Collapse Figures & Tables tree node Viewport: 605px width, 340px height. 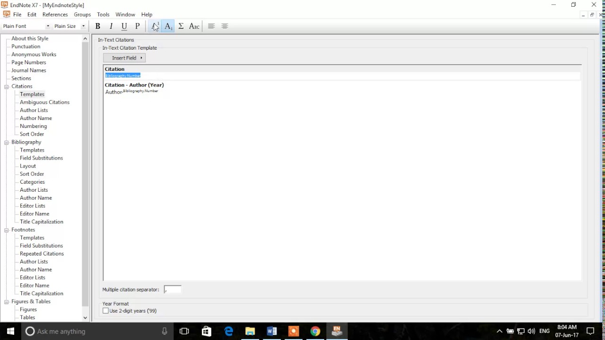pos(7,302)
